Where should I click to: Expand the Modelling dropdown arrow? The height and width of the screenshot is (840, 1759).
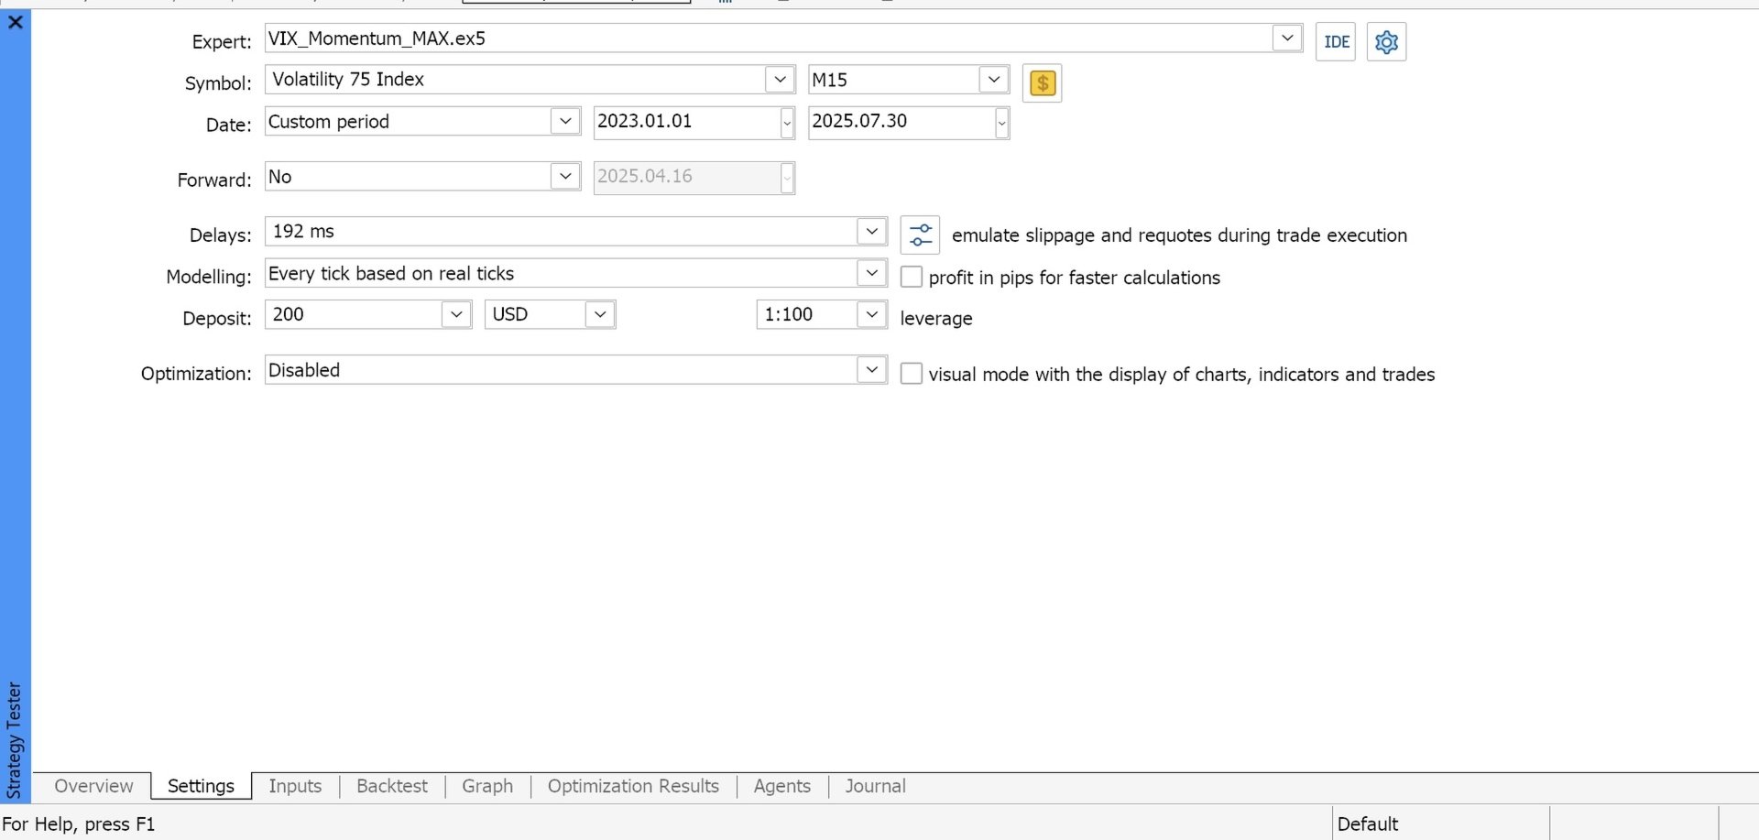click(871, 273)
